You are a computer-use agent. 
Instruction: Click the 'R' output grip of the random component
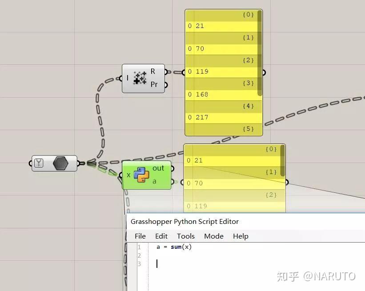[x=165, y=71]
